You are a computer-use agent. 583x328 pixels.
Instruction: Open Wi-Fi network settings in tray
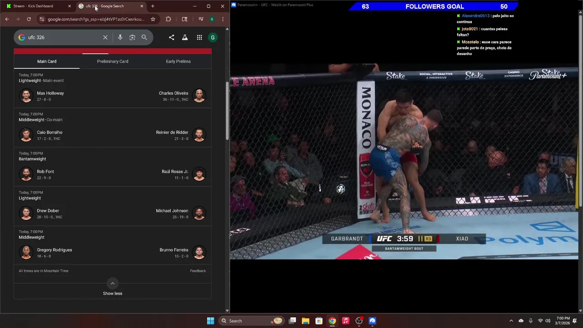click(540, 321)
